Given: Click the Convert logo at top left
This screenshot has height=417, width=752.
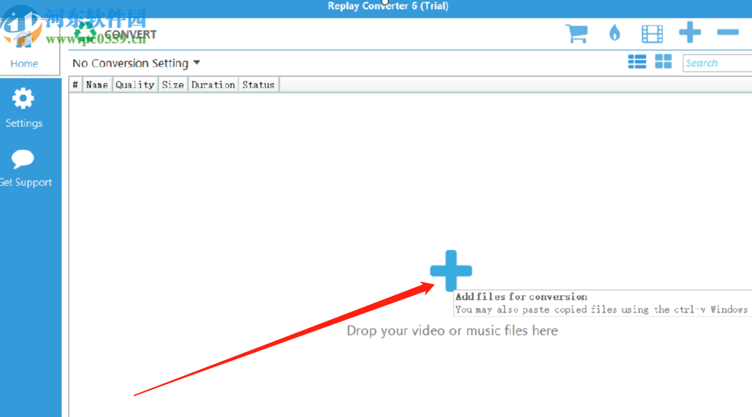Looking at the screenshot, I should tap(115, 34).
